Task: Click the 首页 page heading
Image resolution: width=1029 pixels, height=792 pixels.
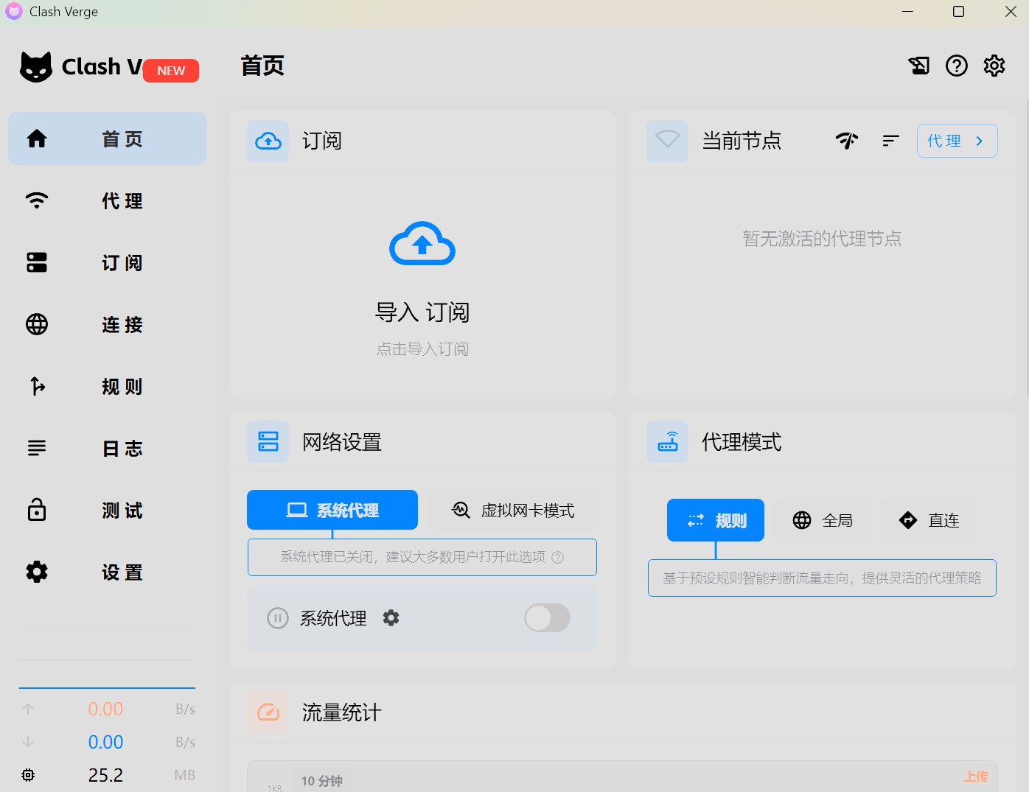Action: (262, 66)
